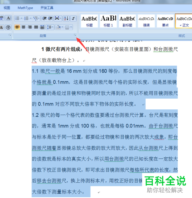Click the text '尺(放在载物台上)。'
The image size is (192, 198).
[x=56, y=60]
